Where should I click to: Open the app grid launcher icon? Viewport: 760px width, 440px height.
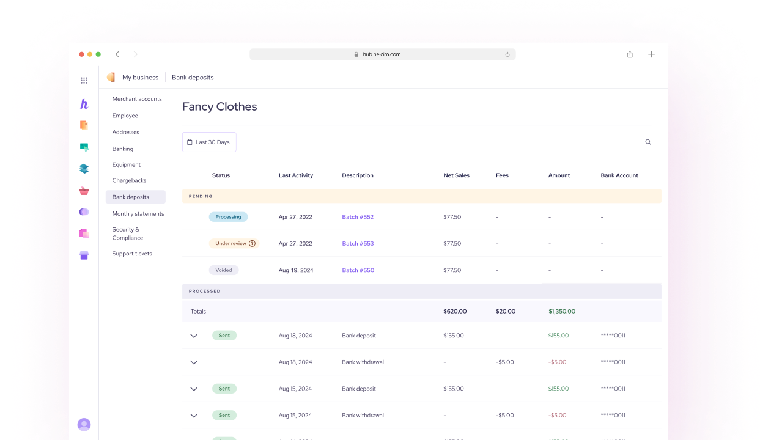click(84, 80)
